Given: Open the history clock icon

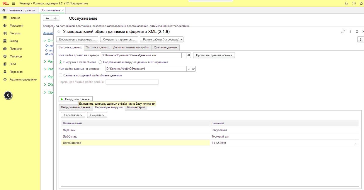Looking at the screenshot, I should pos(354,3).
